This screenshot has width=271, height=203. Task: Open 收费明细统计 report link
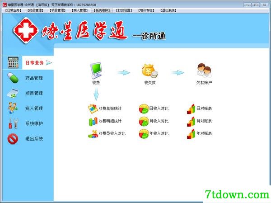(x=110, y=121)
